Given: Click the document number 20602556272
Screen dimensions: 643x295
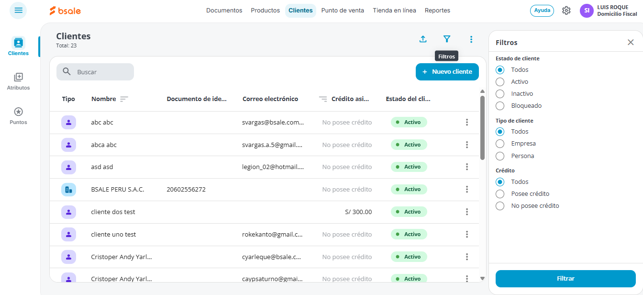Looking at the screenshot, I should point(186,190).
